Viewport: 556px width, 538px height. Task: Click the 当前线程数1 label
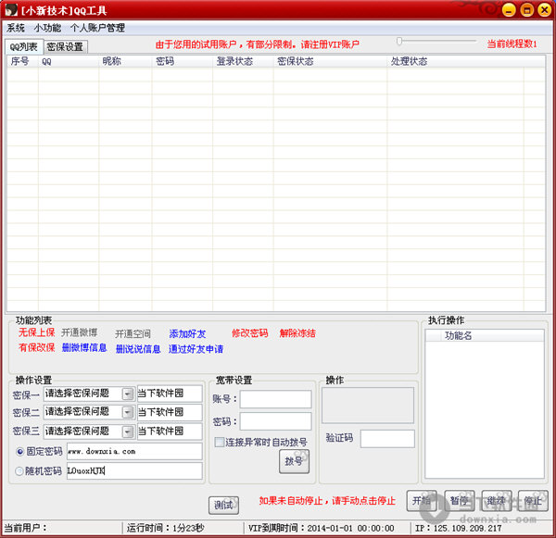click(512, 44)
